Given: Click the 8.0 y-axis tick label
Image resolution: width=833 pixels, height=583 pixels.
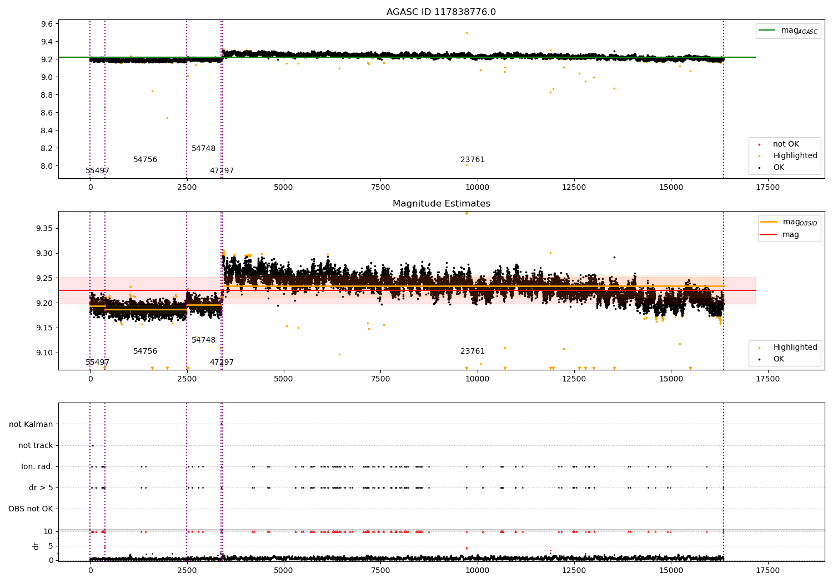Looking at the screenshot, I should 47,166.
